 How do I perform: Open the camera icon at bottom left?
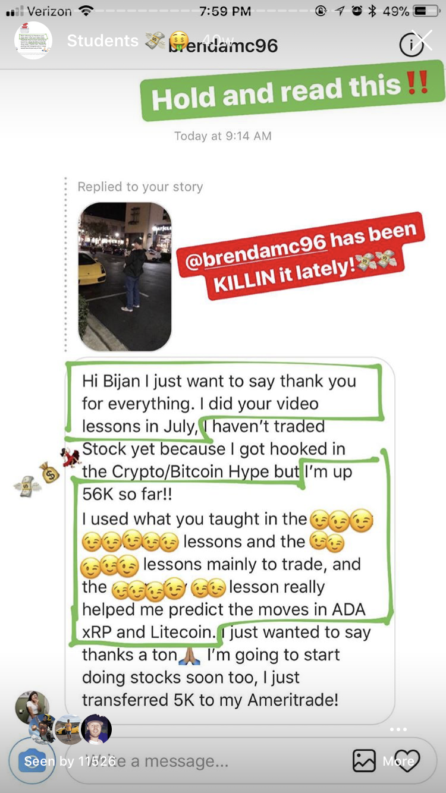(32, 761)
